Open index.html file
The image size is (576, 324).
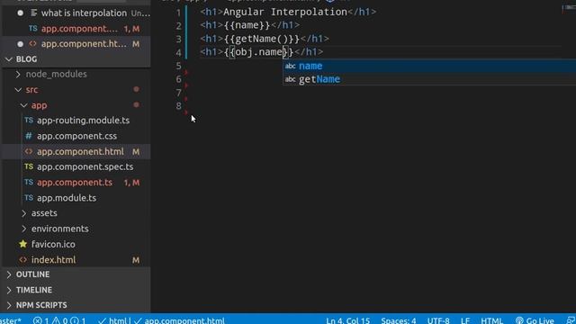[53, 260]
